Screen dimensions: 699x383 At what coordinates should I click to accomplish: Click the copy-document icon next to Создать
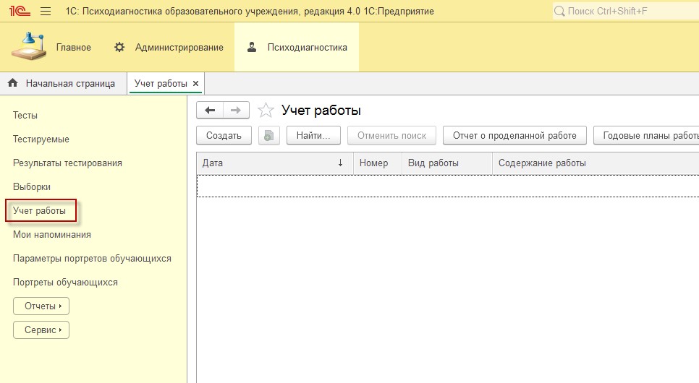pyautogui.click(x=268, y=135)
